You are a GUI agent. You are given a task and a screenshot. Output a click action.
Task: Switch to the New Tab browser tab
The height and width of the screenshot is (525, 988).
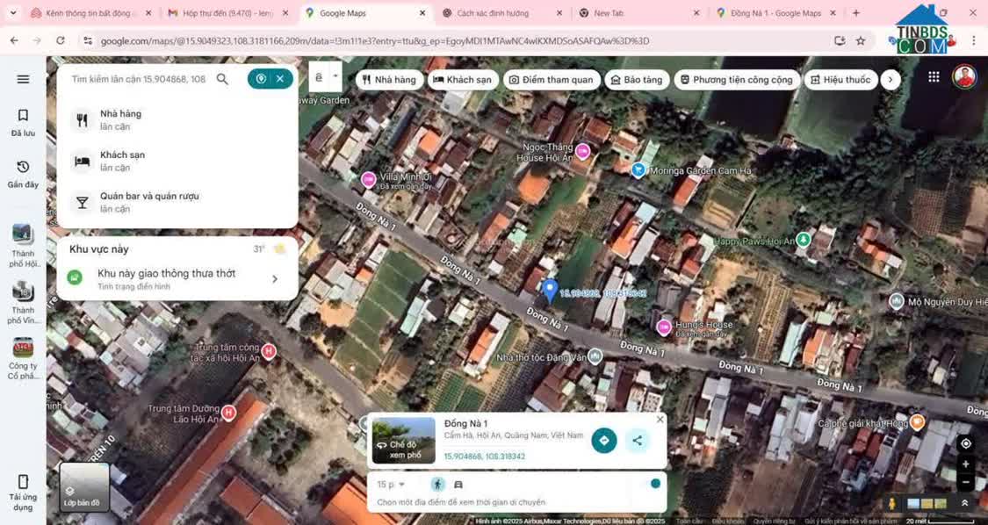(x=608, y=13)
